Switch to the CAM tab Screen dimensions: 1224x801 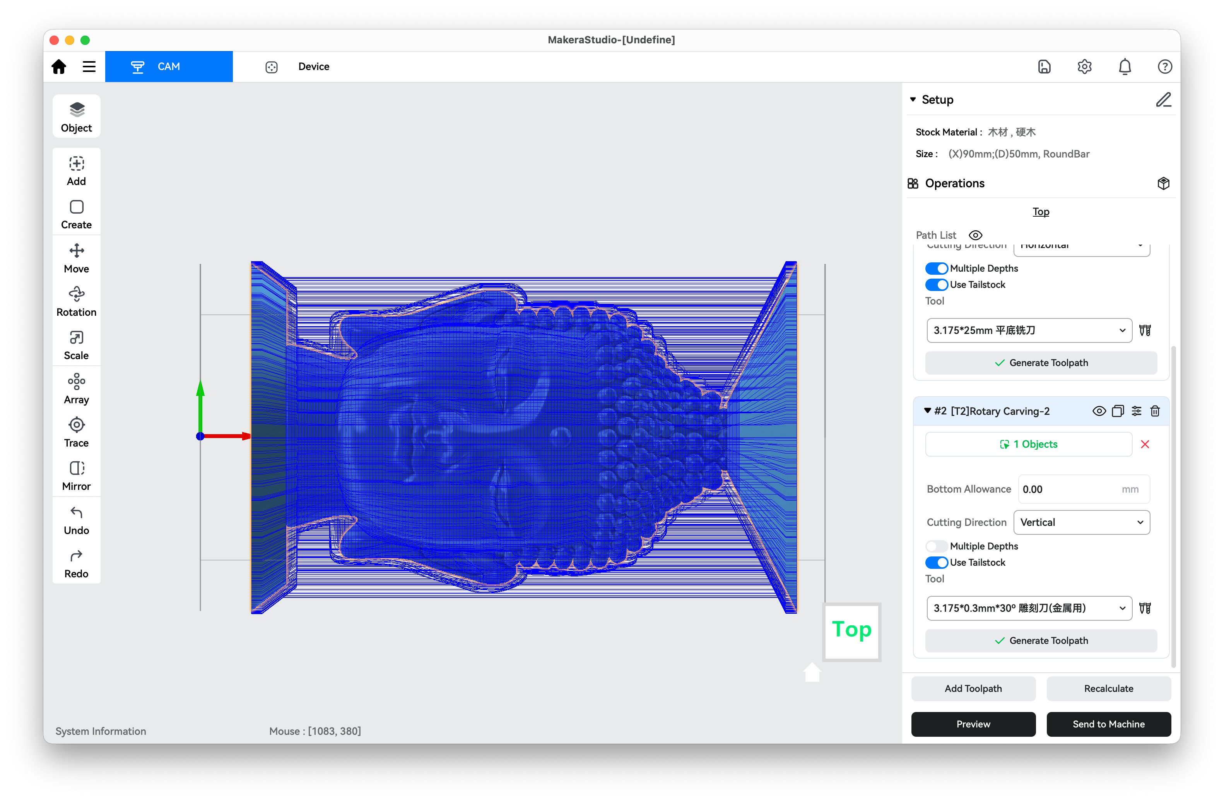[169, 67]
